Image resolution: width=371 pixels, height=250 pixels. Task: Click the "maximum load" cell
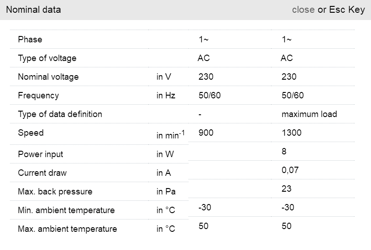click(309, 114)
